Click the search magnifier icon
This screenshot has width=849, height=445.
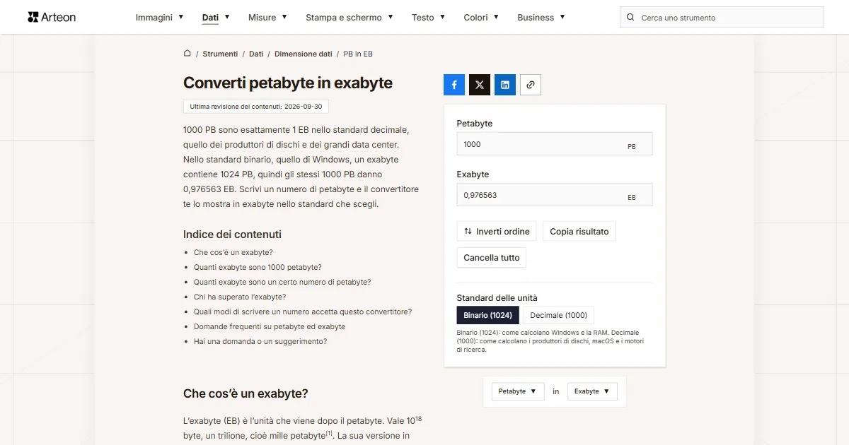(631, 18)
